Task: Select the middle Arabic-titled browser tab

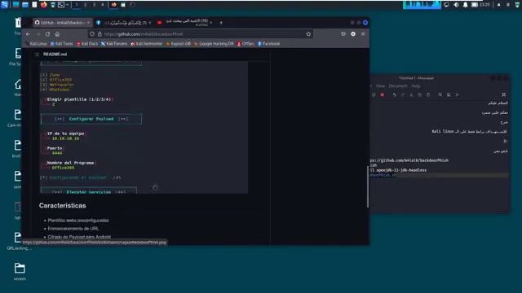Action: click(x=124, y=23)
